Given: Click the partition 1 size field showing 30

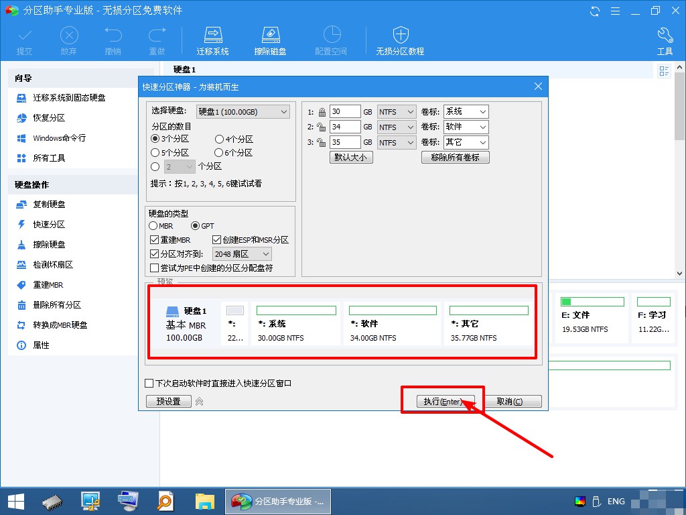Looking at the screenshot, I should point(345,112).
